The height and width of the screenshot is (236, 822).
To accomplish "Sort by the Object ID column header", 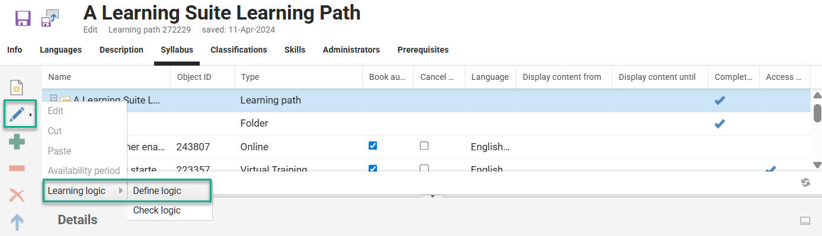I will tap(202, 77).
